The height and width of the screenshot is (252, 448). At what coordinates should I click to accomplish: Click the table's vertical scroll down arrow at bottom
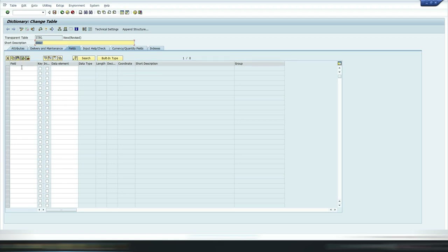click(x=339, y=205)
